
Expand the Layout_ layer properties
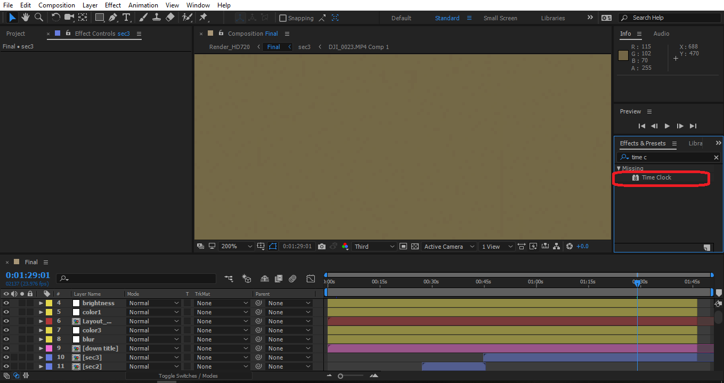[x=41, y=321]
